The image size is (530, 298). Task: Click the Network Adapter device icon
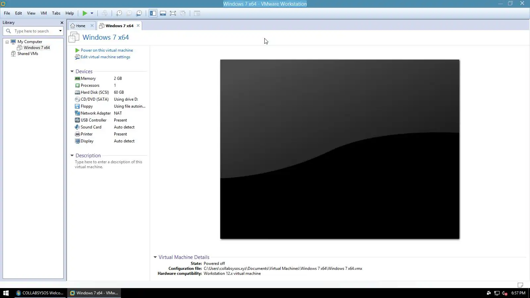[x=78, y=113]
